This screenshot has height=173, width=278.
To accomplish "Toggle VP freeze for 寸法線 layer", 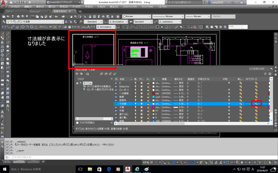I will pos(256,104).
